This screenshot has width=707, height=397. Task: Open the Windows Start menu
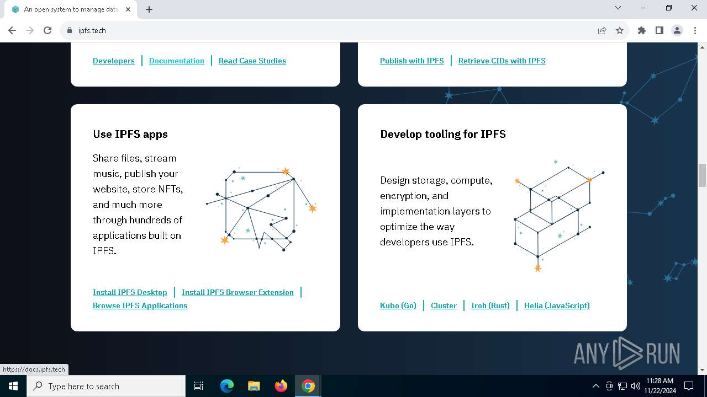(13, 386)
